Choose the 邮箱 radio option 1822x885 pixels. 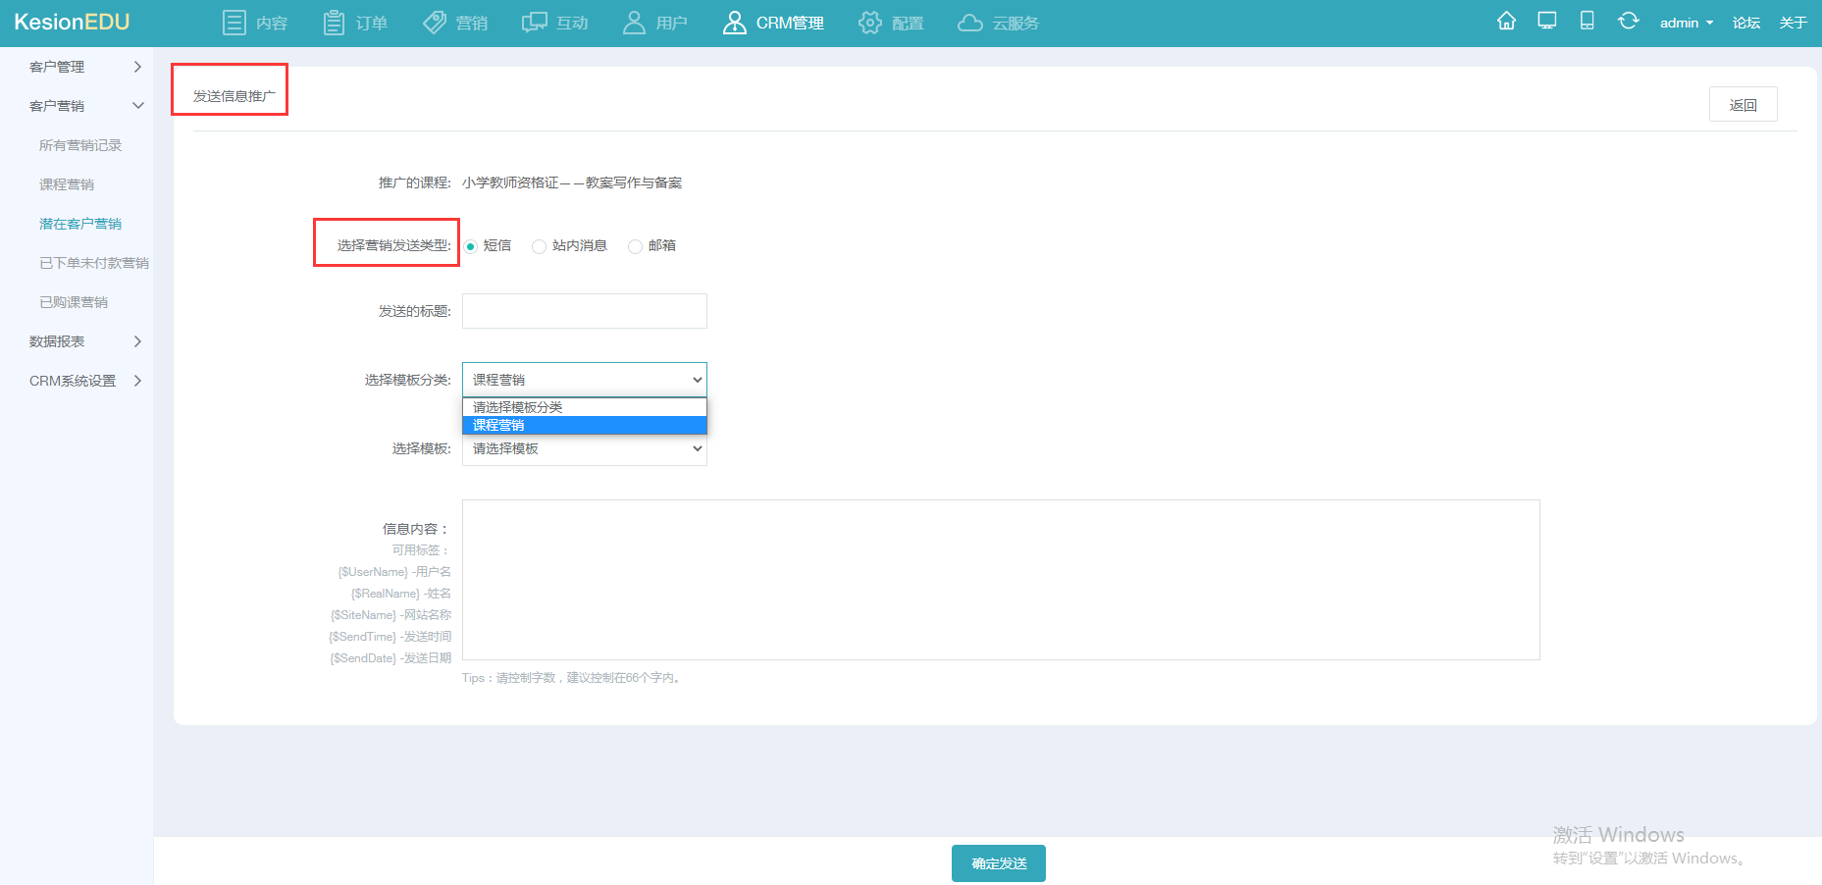pos(635,246)
